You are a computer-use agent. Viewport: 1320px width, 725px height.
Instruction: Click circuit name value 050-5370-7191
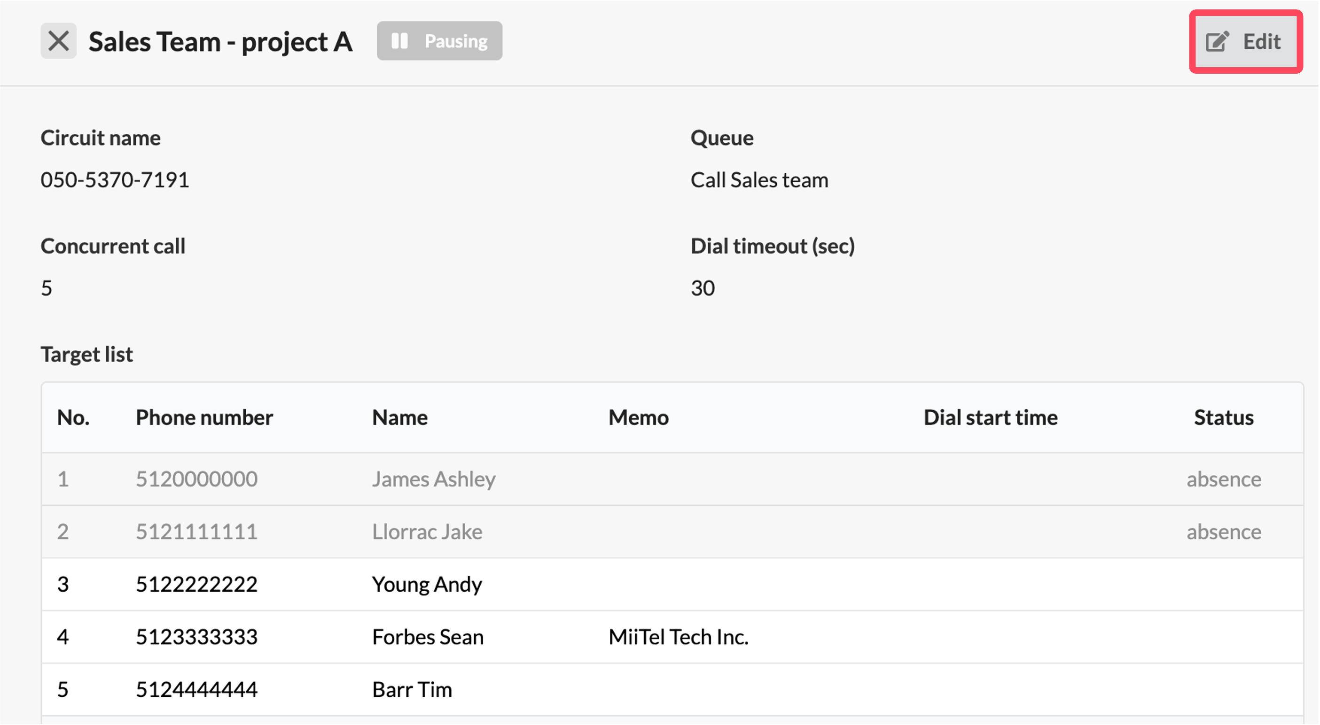115,180
